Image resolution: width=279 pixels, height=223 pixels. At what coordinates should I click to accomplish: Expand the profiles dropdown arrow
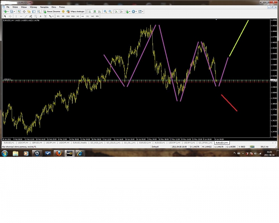(14, 12)
